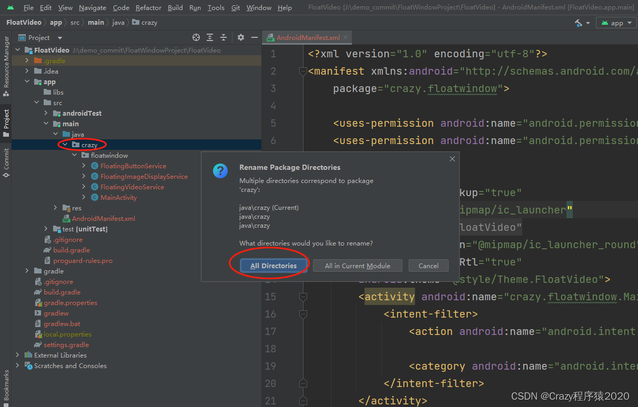This screenshot has height=407, width=638.
Task: Fold the manifest tag at line 2
Action: tap(302, 71)
